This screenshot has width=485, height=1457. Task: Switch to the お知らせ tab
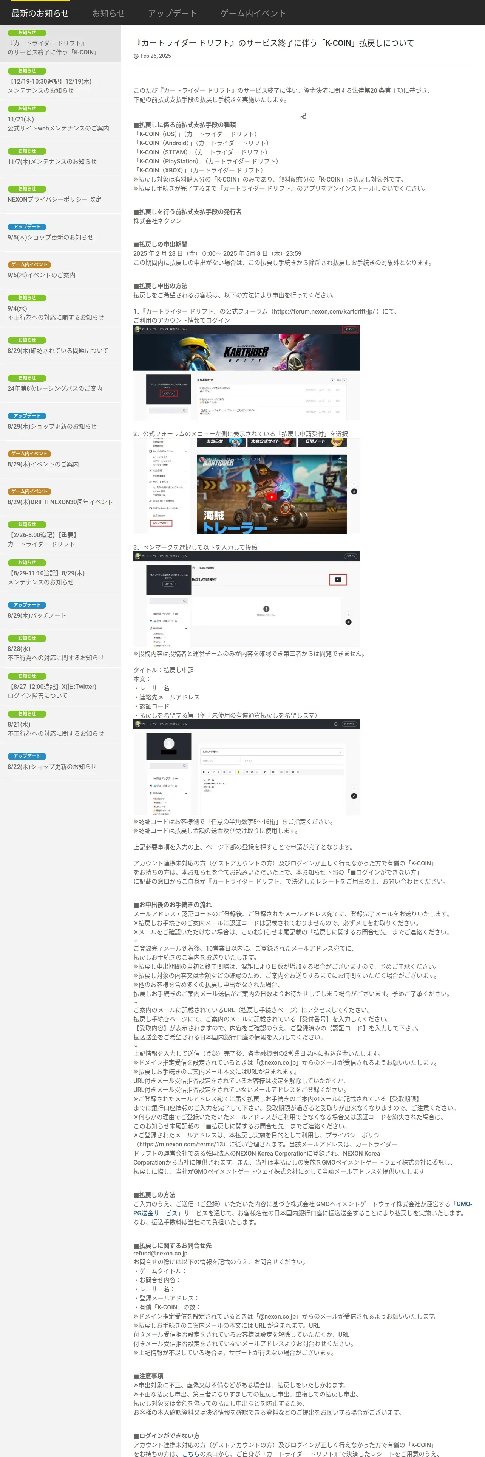(108, 13)
